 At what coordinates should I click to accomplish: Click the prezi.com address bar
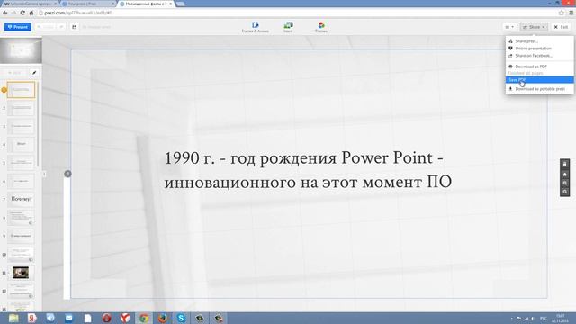click(x=298, y=13)
